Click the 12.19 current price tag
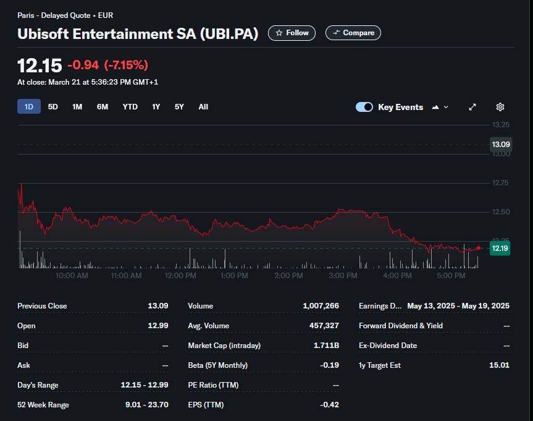Image resolution: width=533 pixels, height=421 pixels. click(x=500, y=248)
